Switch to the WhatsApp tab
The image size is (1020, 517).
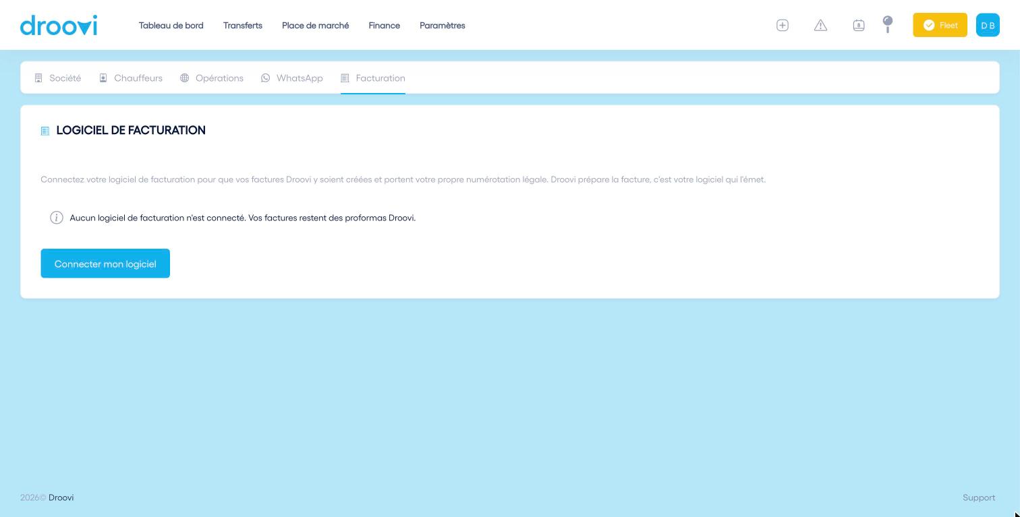point(292,78)
